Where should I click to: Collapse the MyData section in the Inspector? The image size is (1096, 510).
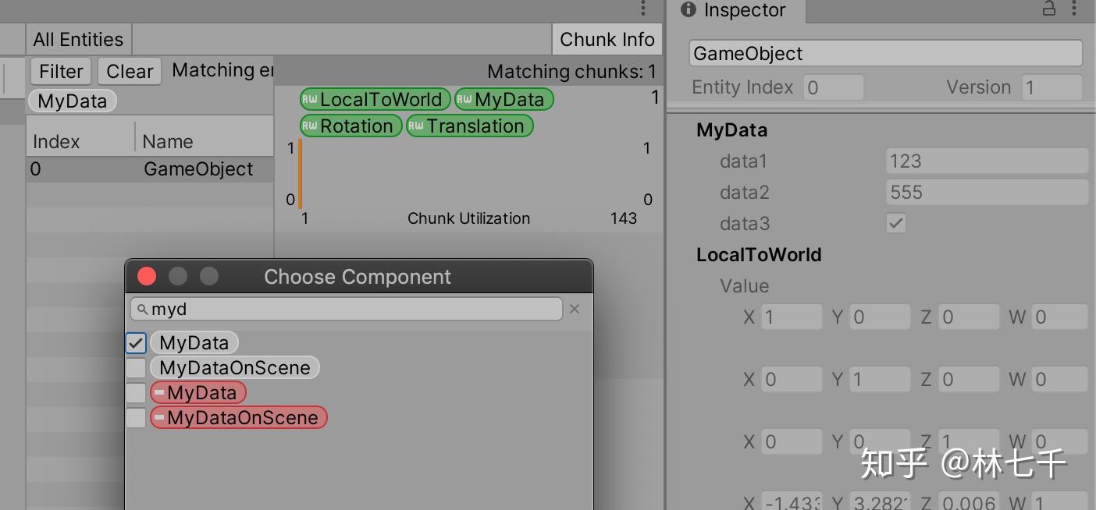(731, 130)
